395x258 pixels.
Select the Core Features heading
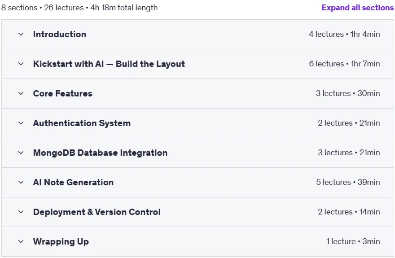63,93
